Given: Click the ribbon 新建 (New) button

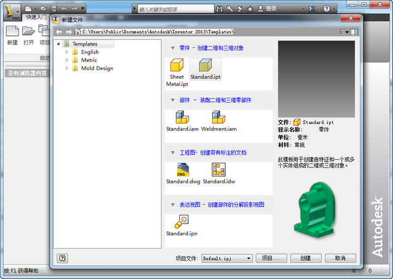Looking at the screenshot, I should tap(12, 35).
